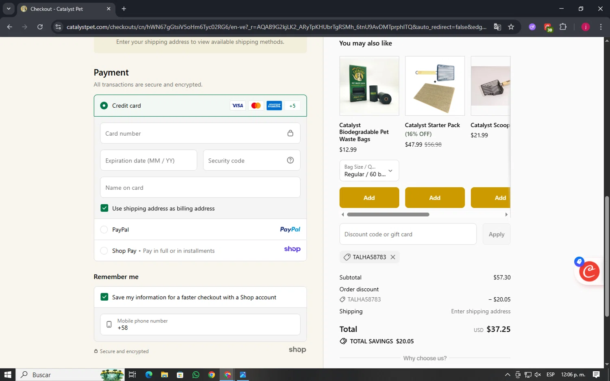Open the Starter Pack product thumbnail
The image size is (610, 381).
click(435, 86)
